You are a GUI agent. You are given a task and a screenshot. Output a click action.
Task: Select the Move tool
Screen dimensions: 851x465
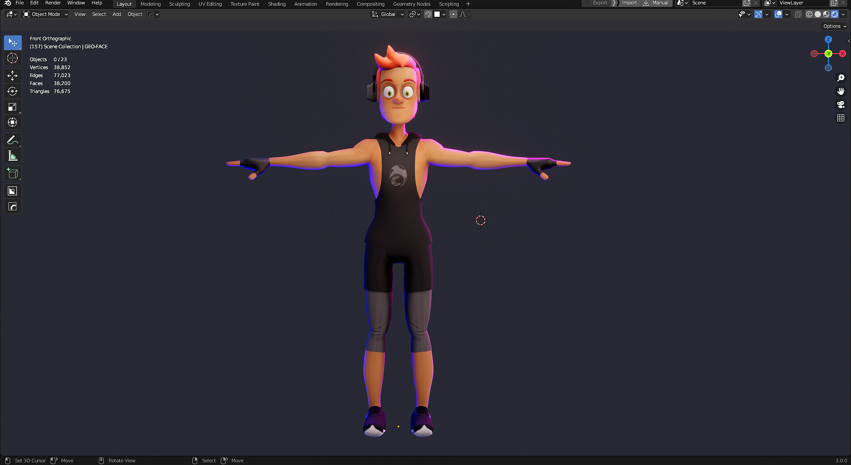click(12, 76)
